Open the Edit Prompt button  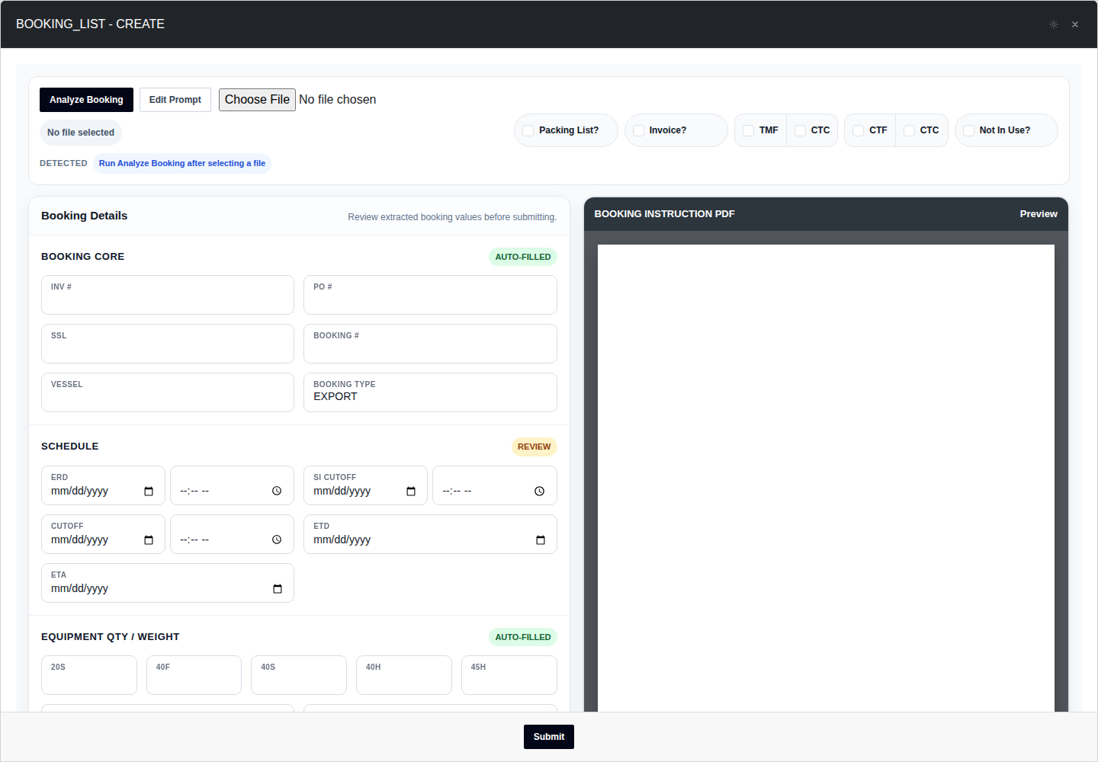[175, 100]
